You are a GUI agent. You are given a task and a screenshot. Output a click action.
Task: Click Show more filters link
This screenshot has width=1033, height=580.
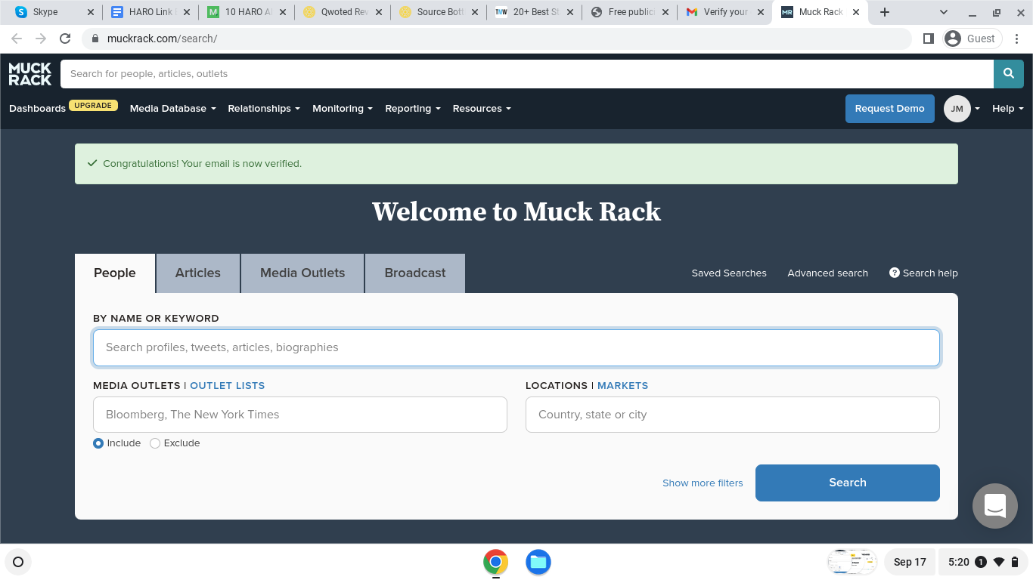click(x=703, y=483)
